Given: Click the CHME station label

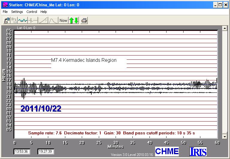Looking at the screenshot, I should pyautogui.click(x=167, y=151).
